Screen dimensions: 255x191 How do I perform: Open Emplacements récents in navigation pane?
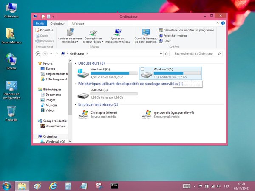pyautogui.click(x=54, y=74)
